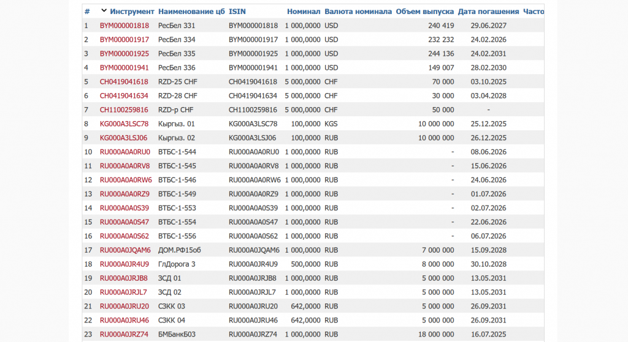Viewport: 628px width, 342px height.
Task: Sort by Номинал column header
Action: (304, 12)
